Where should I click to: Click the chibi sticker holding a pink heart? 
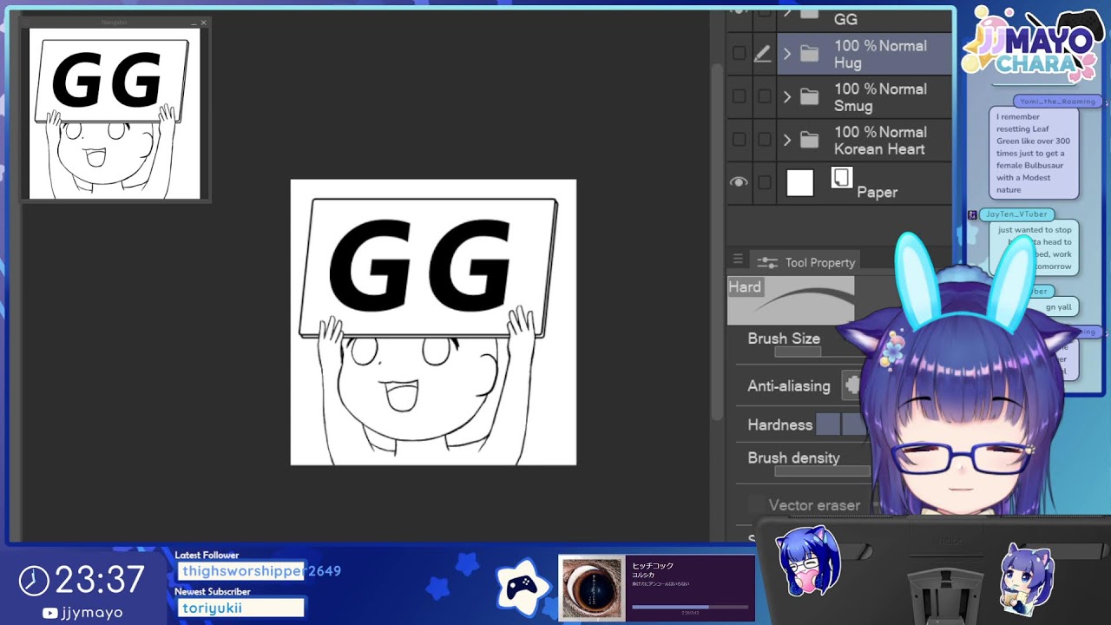(x=809, y=562)
